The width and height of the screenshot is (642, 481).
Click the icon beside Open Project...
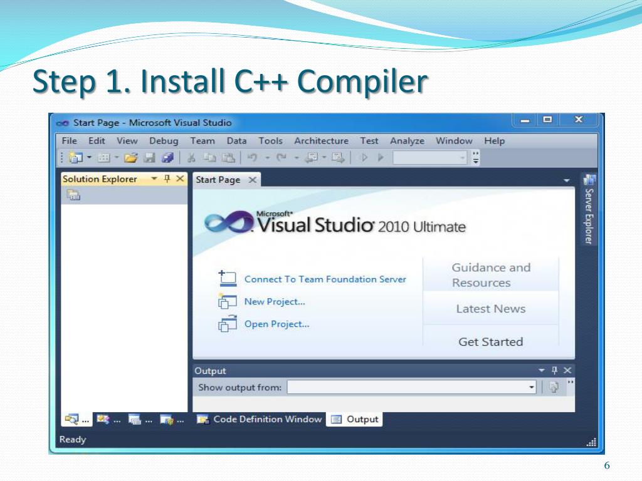(x=227, y=324)
